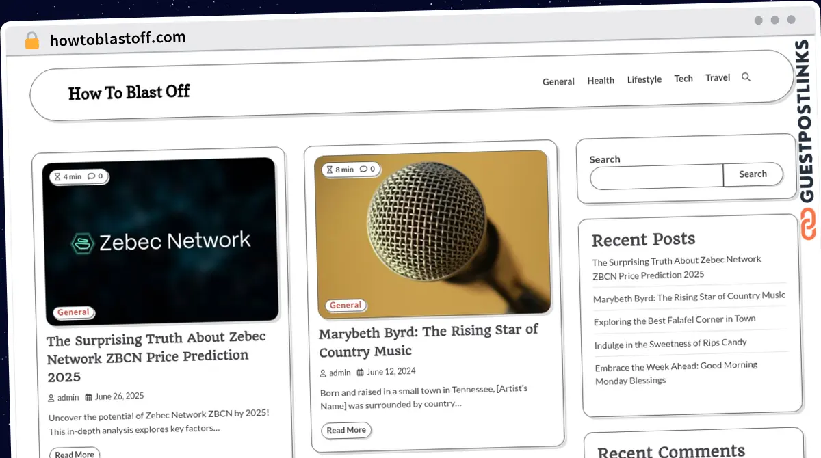This screenshot has height=458, width=821.
Task: Navigate to the Travel category
Action: pyautogui.click(x=718, y=78)
